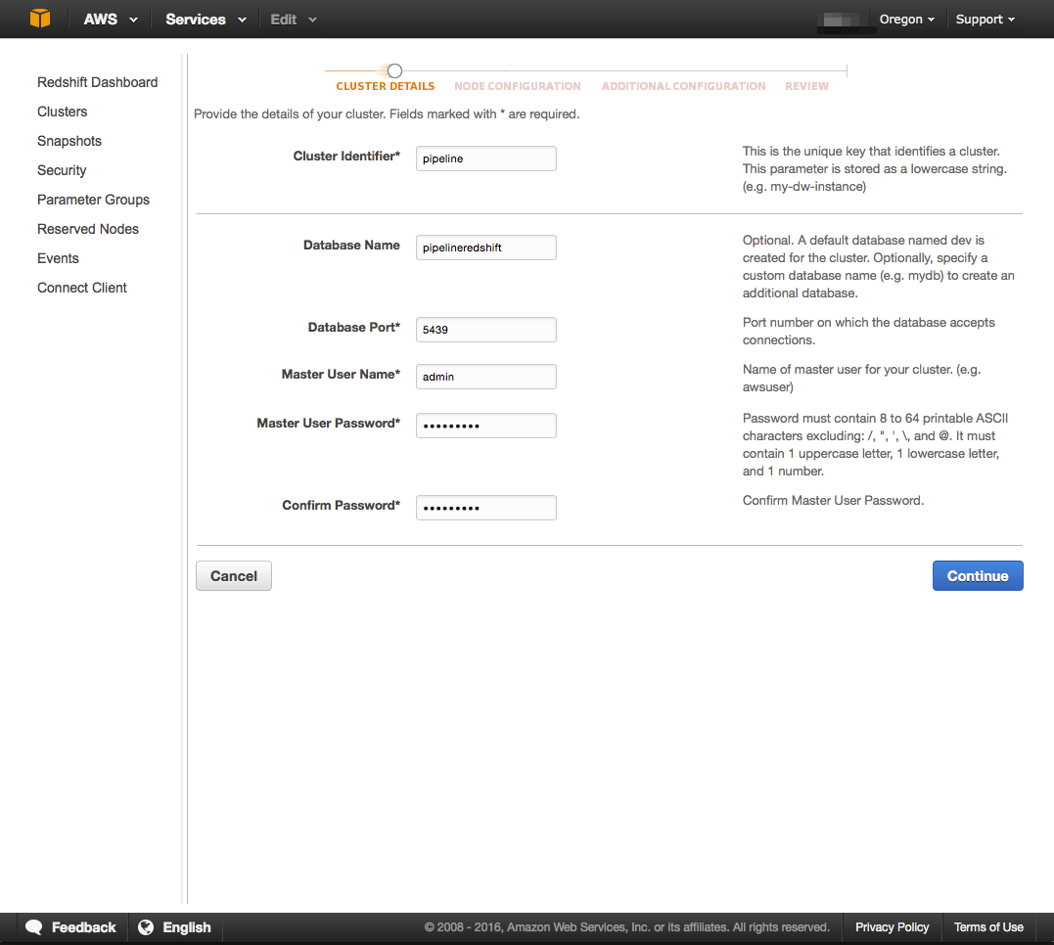Select the Cluster Details wizard step
This screenshot has width=1054, height=945.
point(386,86)
